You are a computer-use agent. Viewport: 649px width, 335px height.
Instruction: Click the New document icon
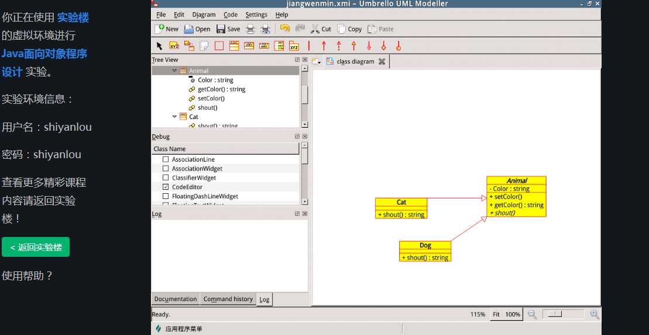point(159,29)
